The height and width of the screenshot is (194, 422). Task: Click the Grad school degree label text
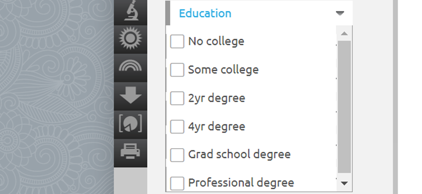[x=239, y=154]
